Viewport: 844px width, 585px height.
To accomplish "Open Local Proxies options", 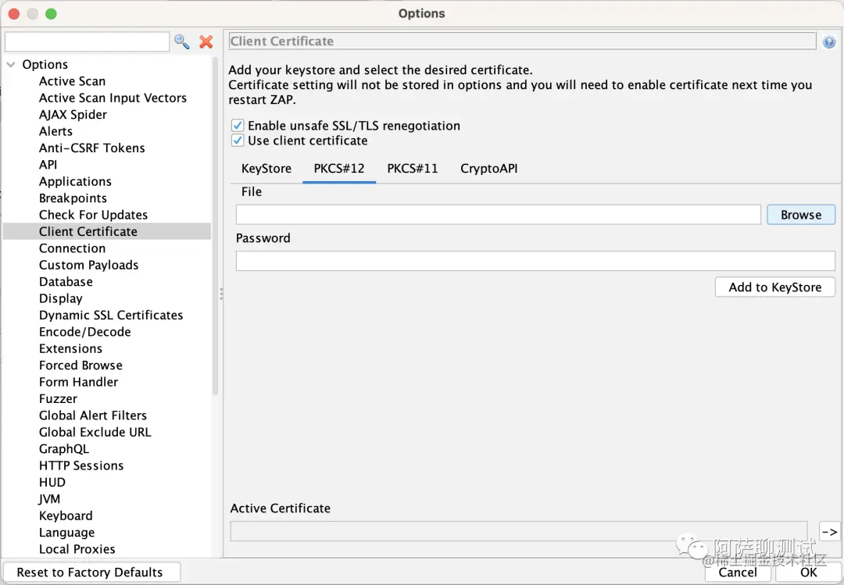I will click(77, 548).
